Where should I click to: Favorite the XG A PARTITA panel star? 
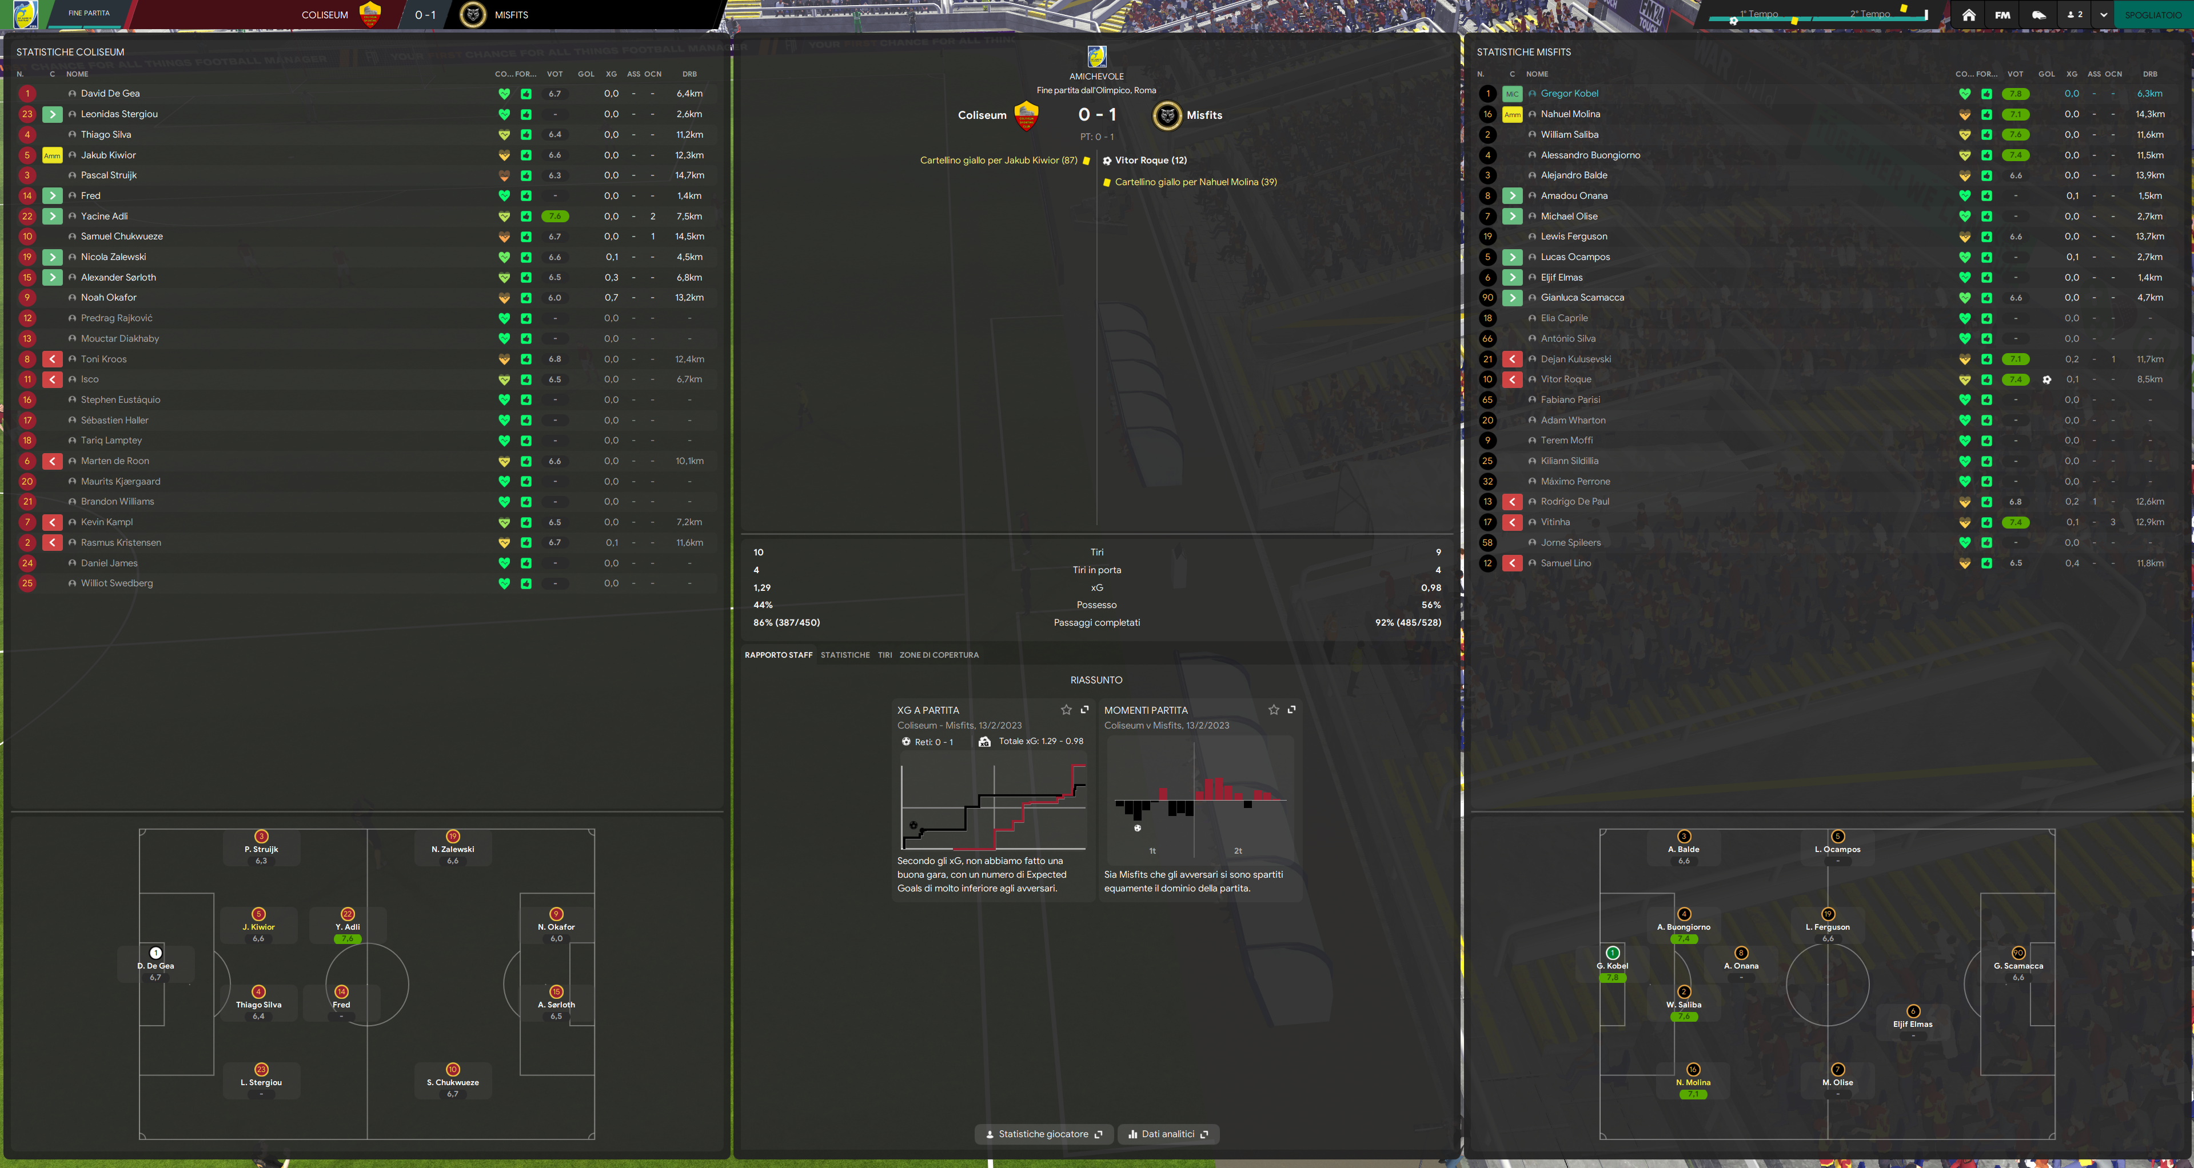(x=1066, y=709)
